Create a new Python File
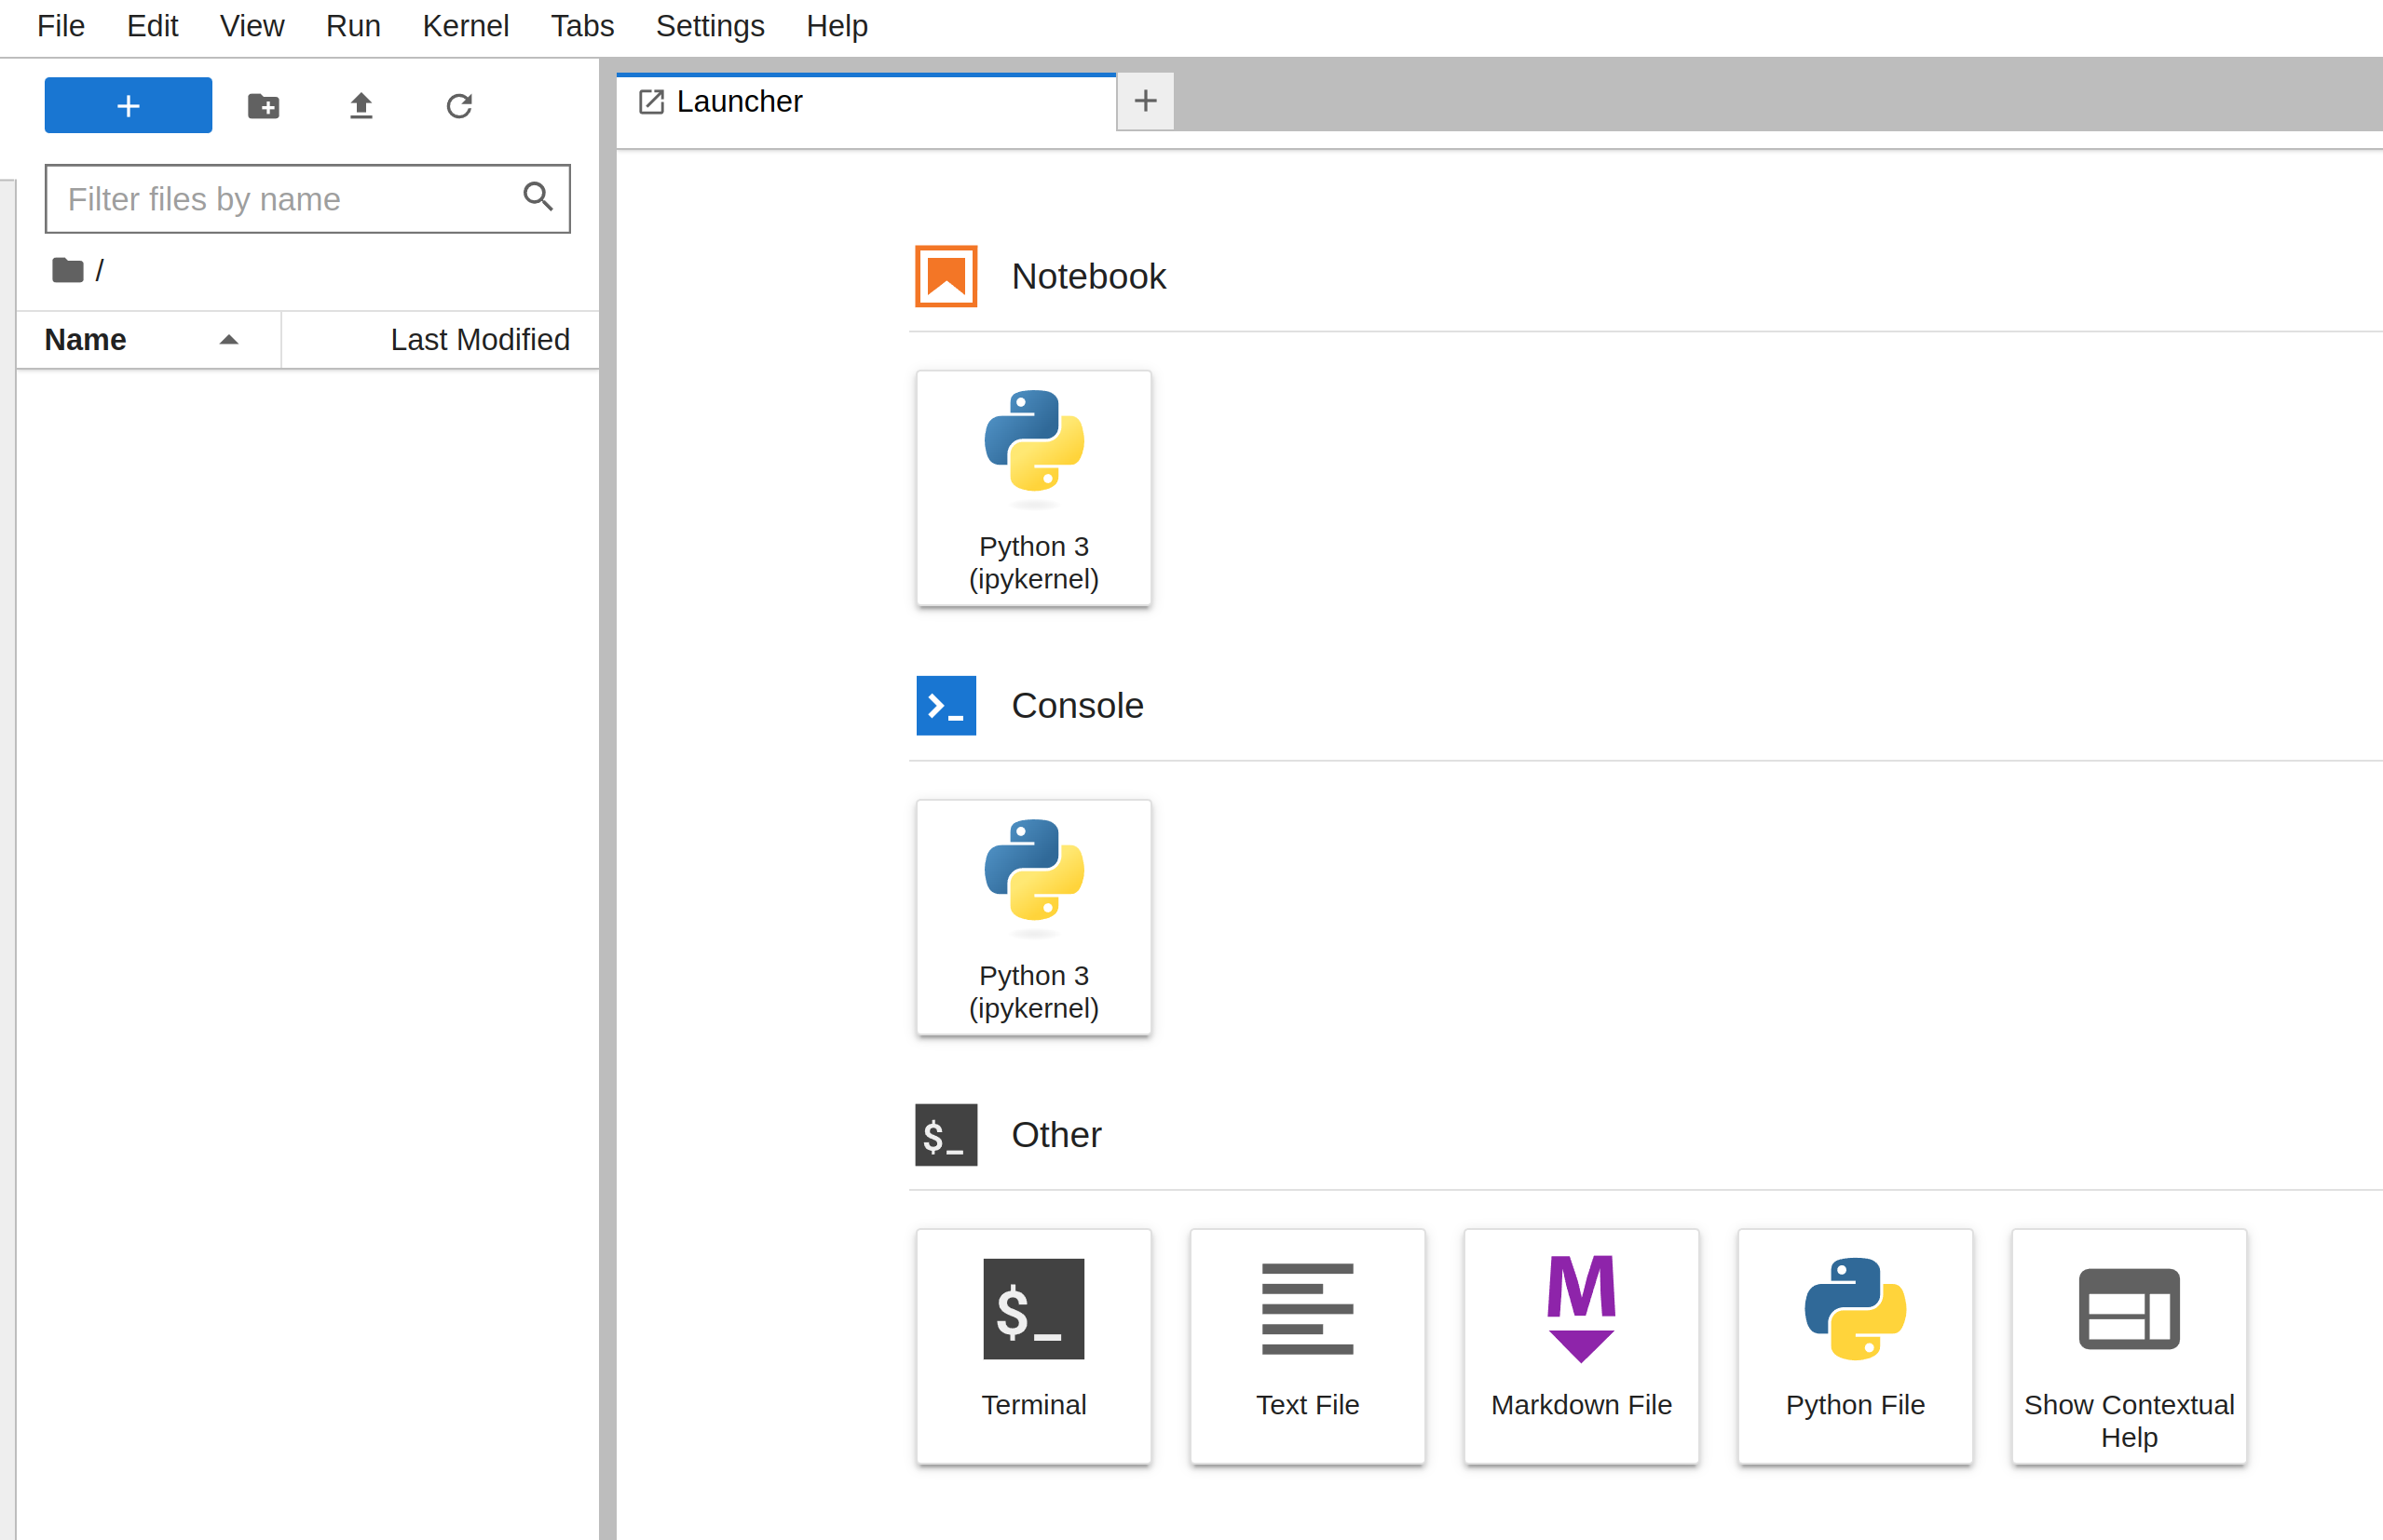Image resolution: width=2383 pixels, height=1540 pixels. click(1855, 1346)
